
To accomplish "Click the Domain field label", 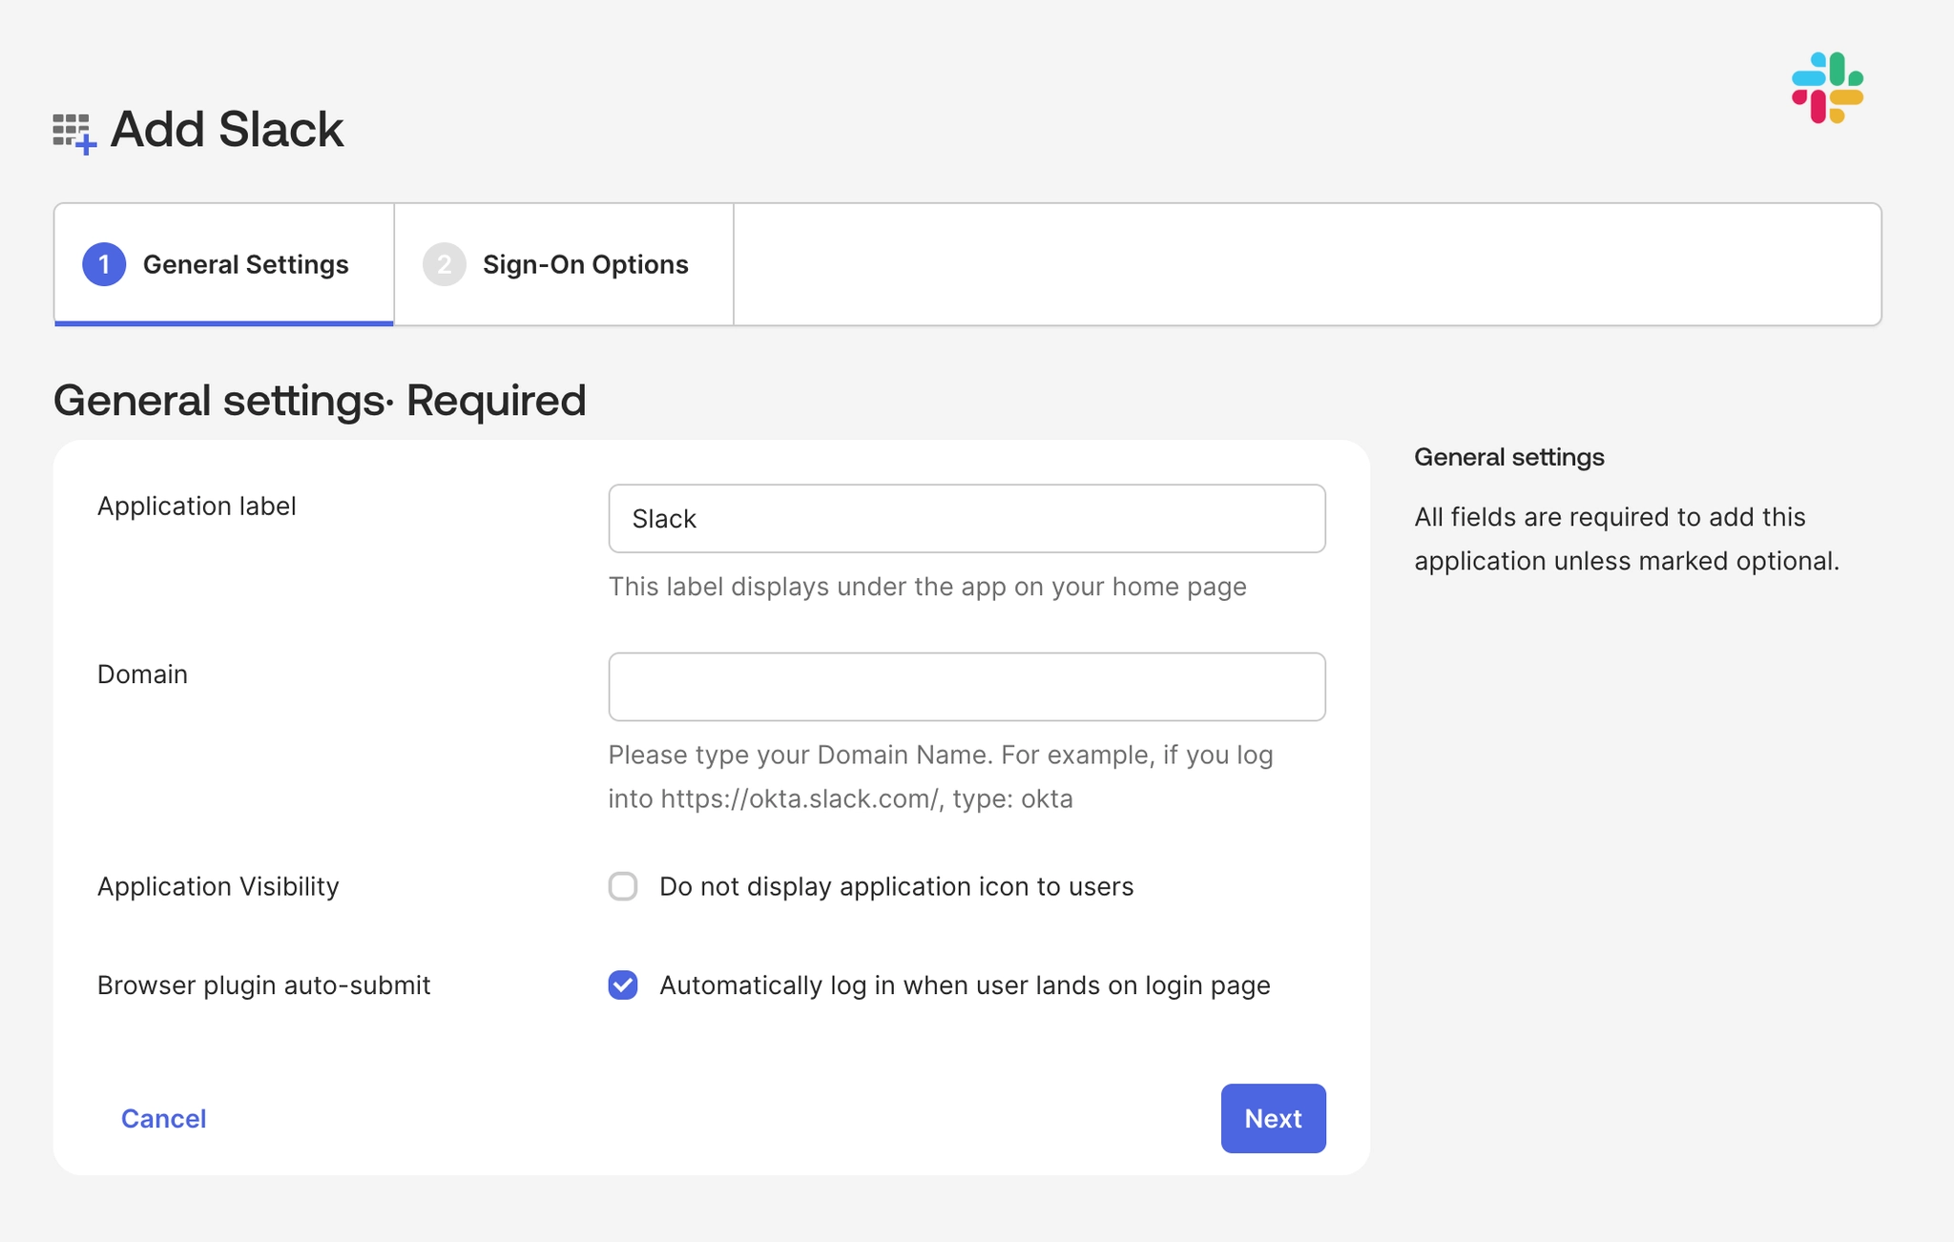I will (x=142, y=674).
